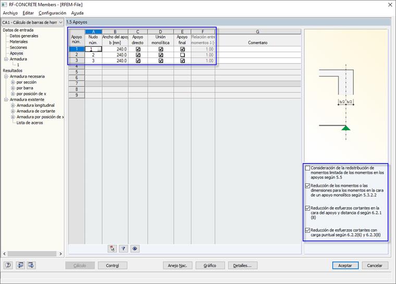
Task: Disable reducción de esfuerzos cortantes según 6.2.1 checkbox
Action: [307, 208]
